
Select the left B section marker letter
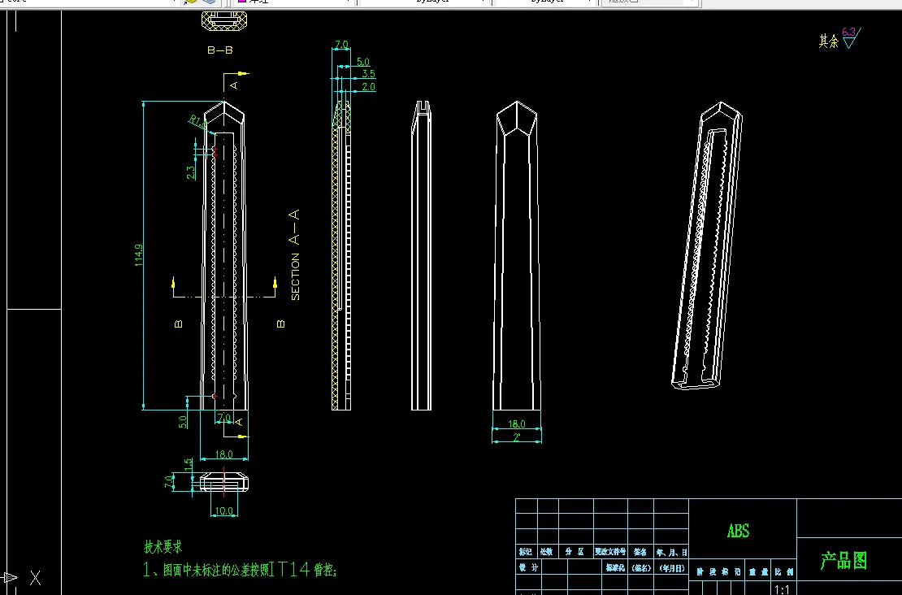coord(178,324)
